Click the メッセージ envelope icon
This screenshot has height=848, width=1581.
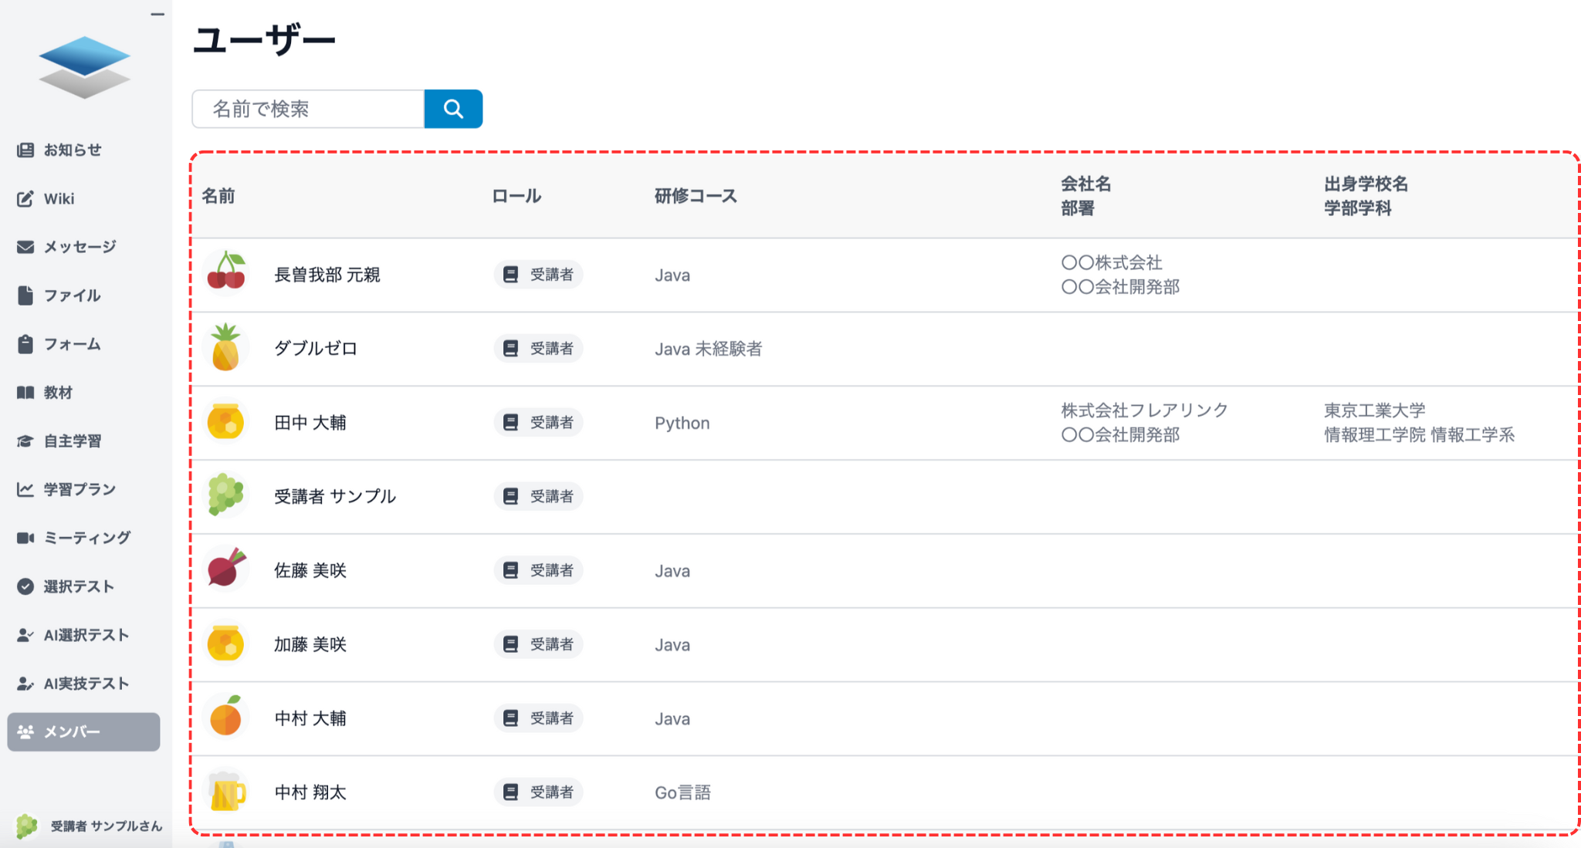(x=25, y=247)
